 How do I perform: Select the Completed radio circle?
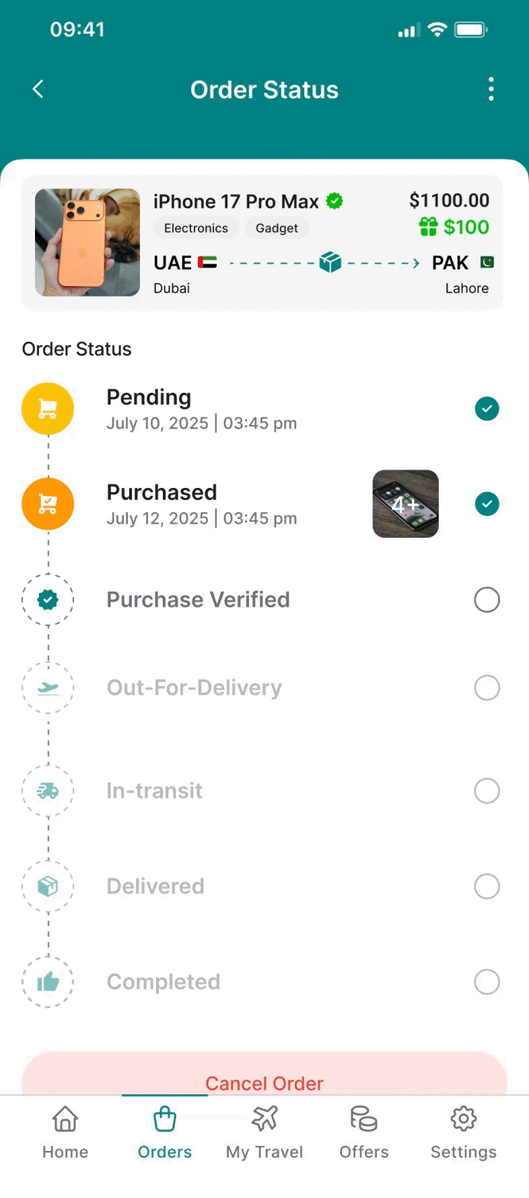coord(487,982)
